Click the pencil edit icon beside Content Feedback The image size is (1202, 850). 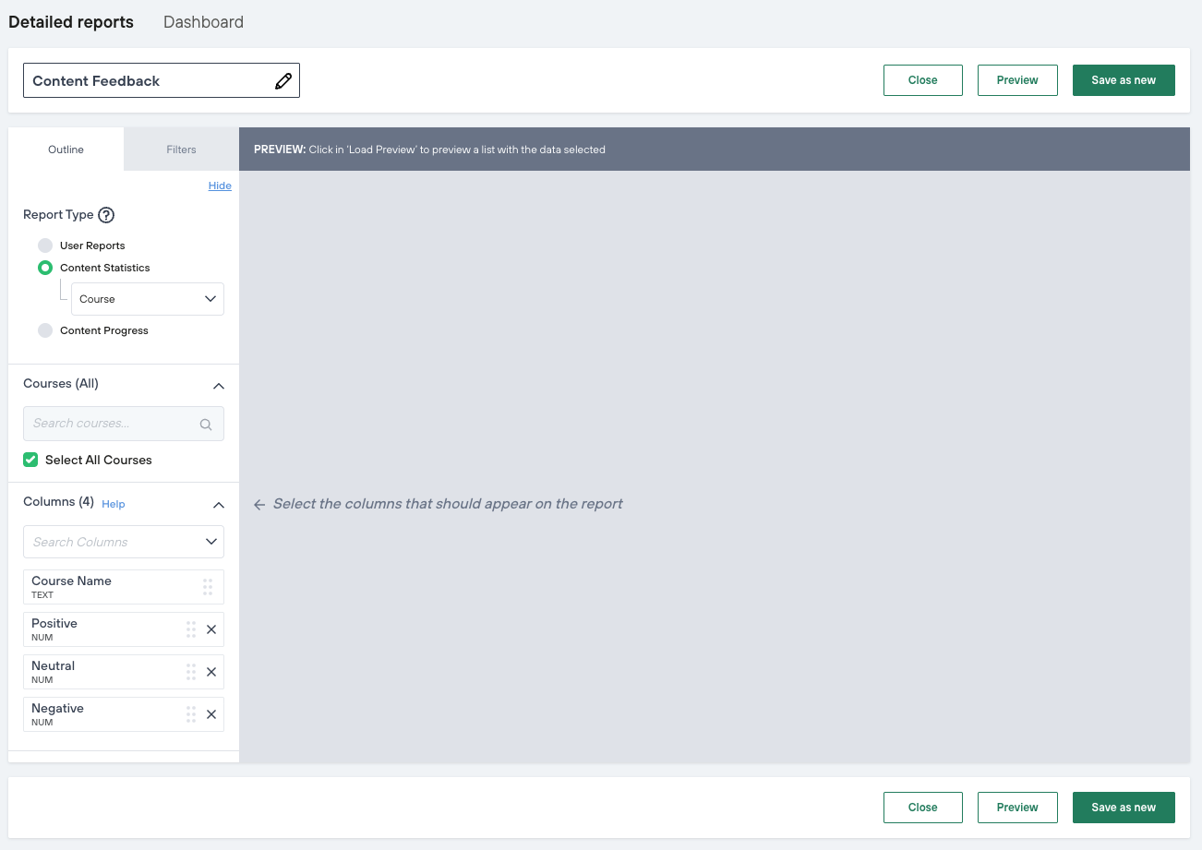283,81
